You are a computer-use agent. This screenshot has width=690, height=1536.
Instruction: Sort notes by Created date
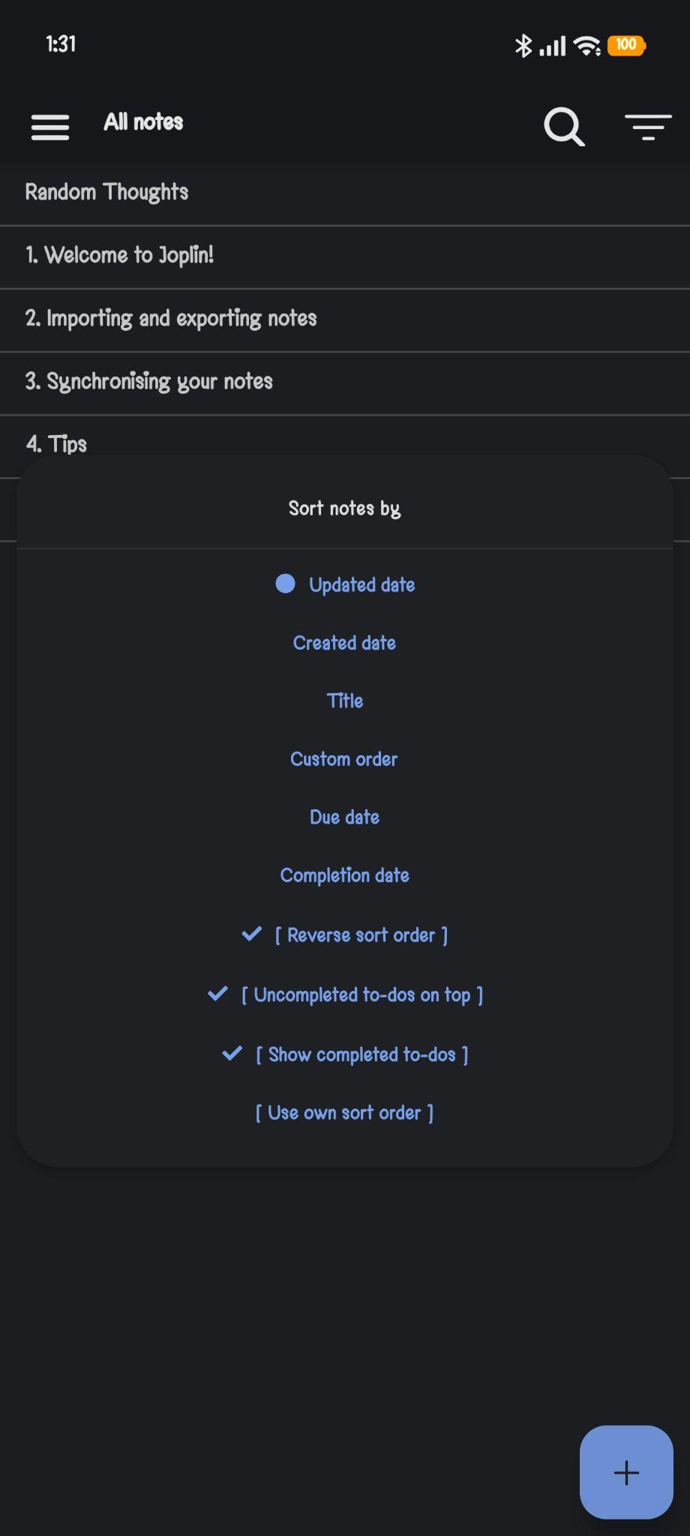tap(345, 643)
